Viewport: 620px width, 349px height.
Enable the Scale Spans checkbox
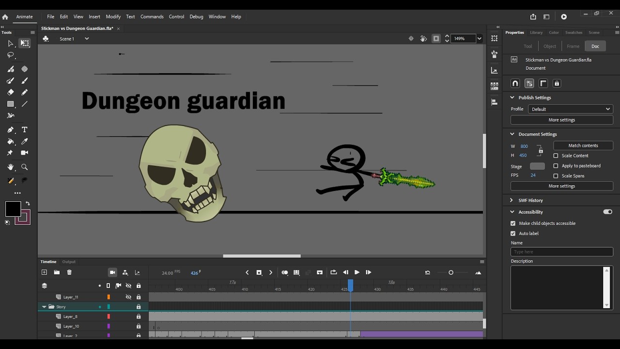coord(556,176)
